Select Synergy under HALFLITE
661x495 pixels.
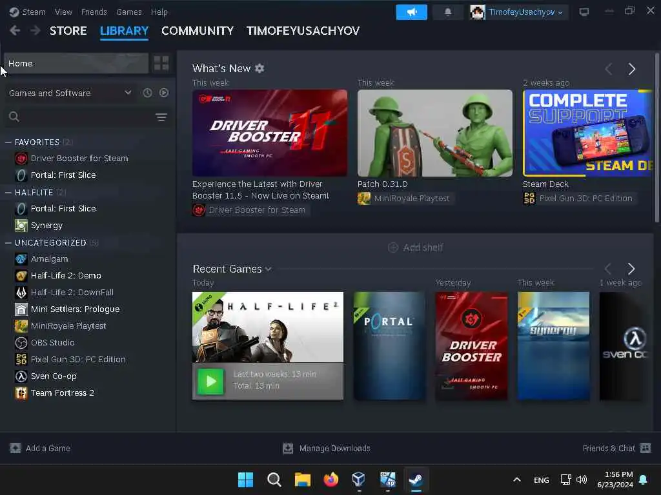click(x=46, y=226)
